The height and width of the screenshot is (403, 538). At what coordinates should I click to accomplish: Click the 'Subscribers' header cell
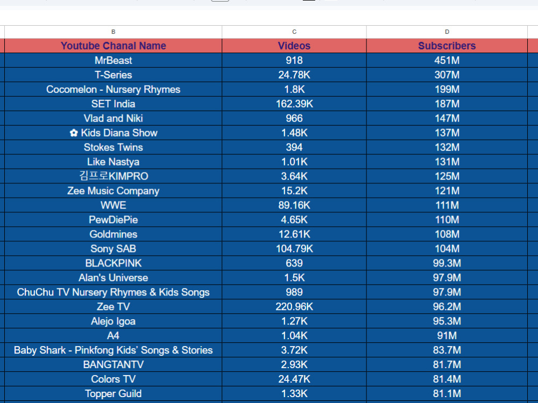[x=447, y=46]
